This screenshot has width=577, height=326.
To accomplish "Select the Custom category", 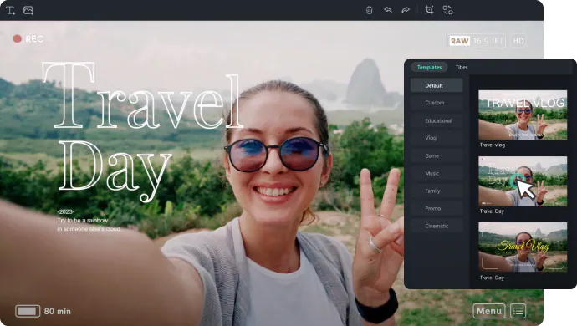I will (x=437, y=103).
